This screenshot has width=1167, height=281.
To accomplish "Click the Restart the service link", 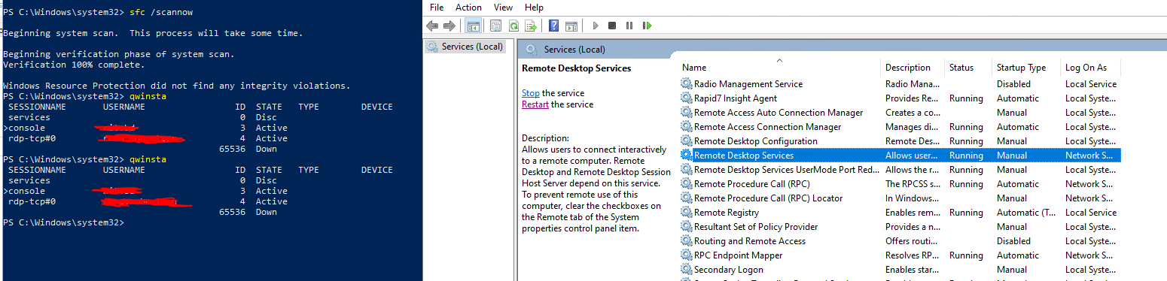I will point(535,104).
